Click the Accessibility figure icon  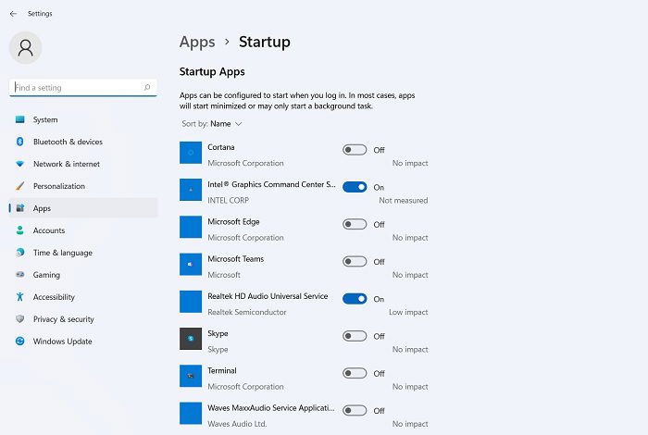click(x=19, y=296)
